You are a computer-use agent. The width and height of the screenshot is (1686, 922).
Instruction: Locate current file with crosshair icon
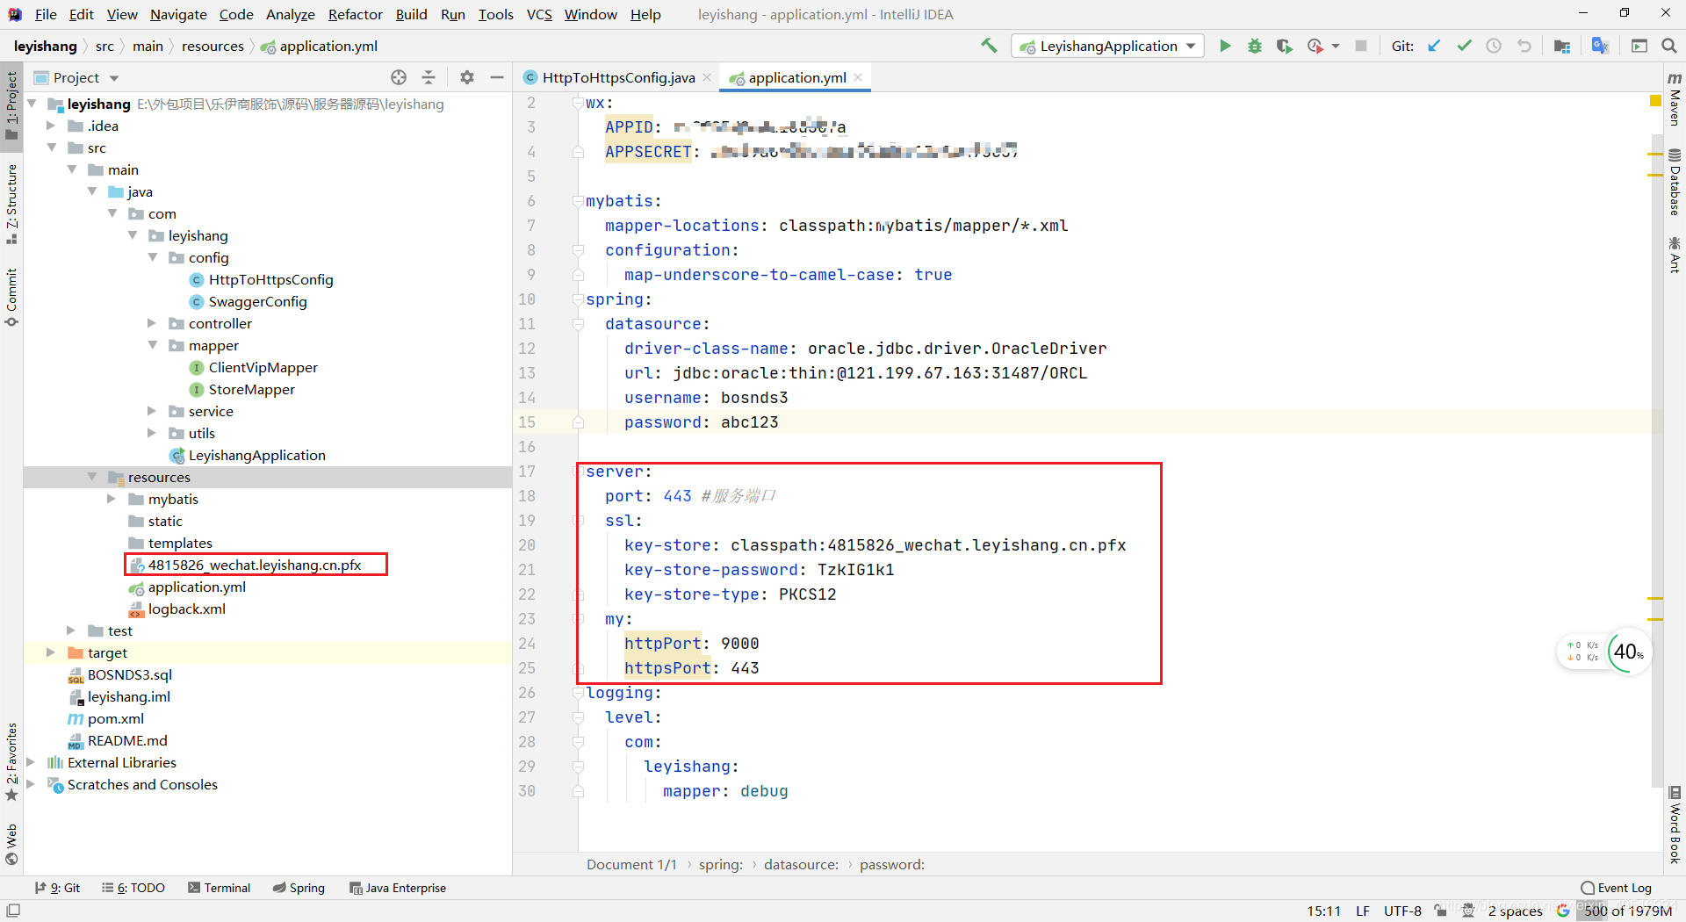[x=399, y=77]
